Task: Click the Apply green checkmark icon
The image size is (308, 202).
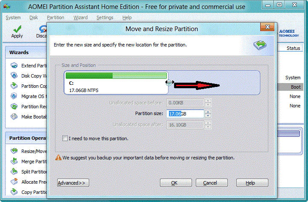Action: tap(17, 29)
